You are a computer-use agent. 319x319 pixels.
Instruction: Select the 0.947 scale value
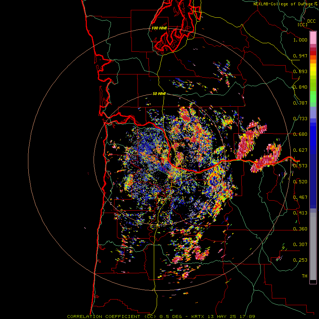point(300,56)
